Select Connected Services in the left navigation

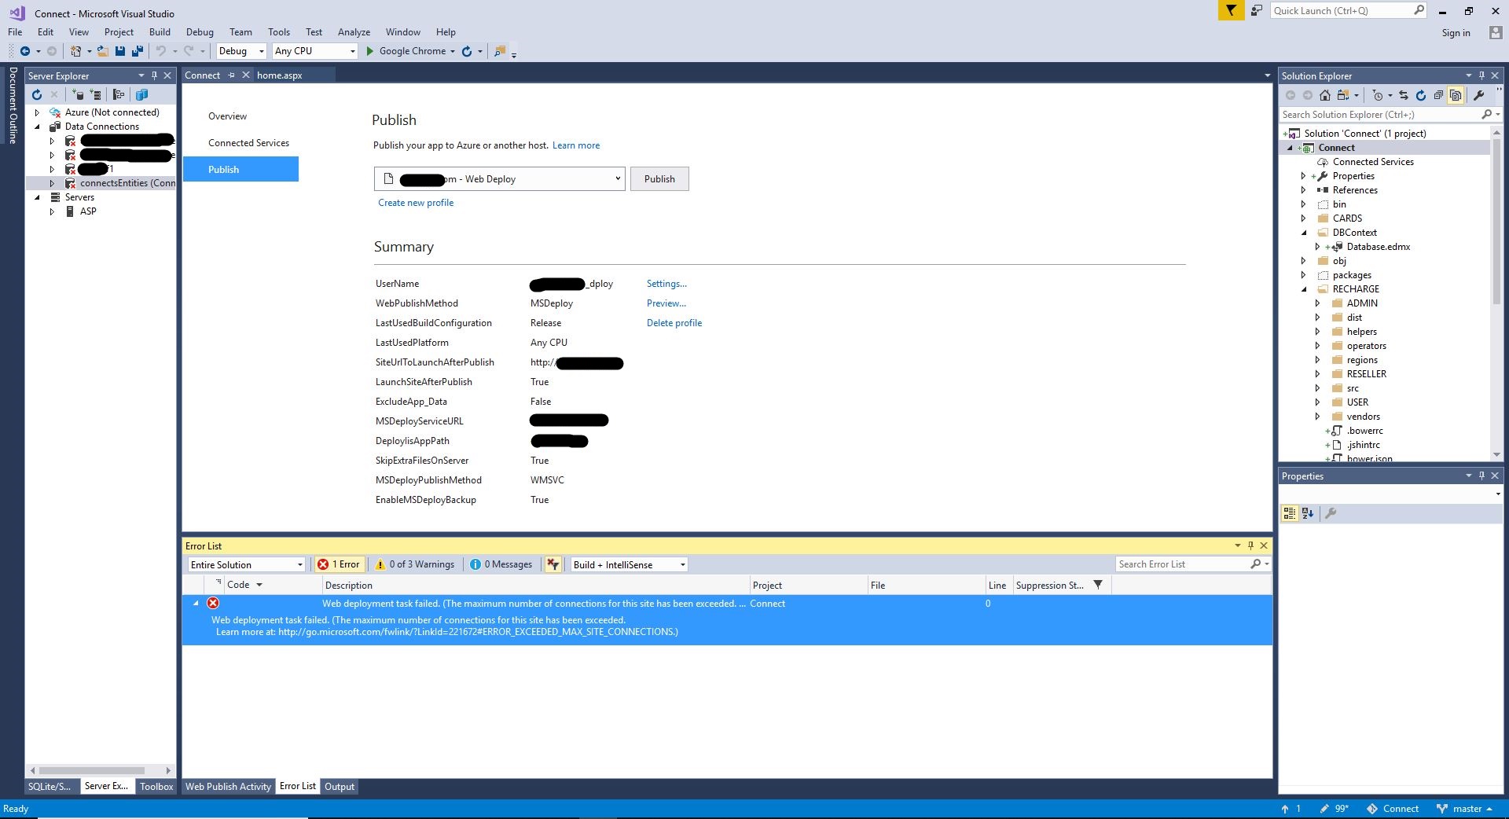248,143
